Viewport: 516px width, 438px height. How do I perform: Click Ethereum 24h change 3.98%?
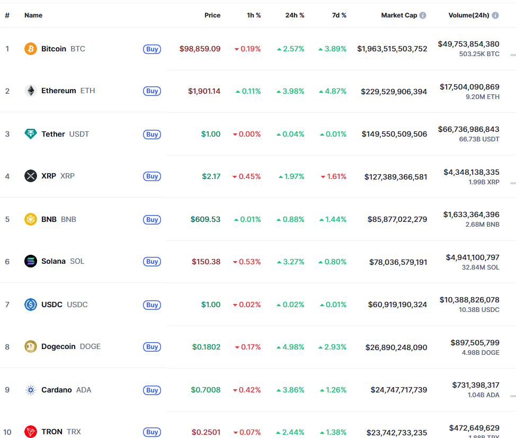(x=290, y=91)
